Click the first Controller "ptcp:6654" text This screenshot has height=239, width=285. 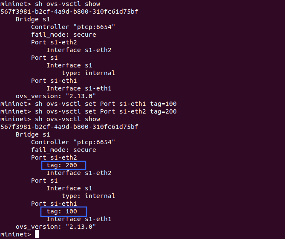[x=73, y=27]
